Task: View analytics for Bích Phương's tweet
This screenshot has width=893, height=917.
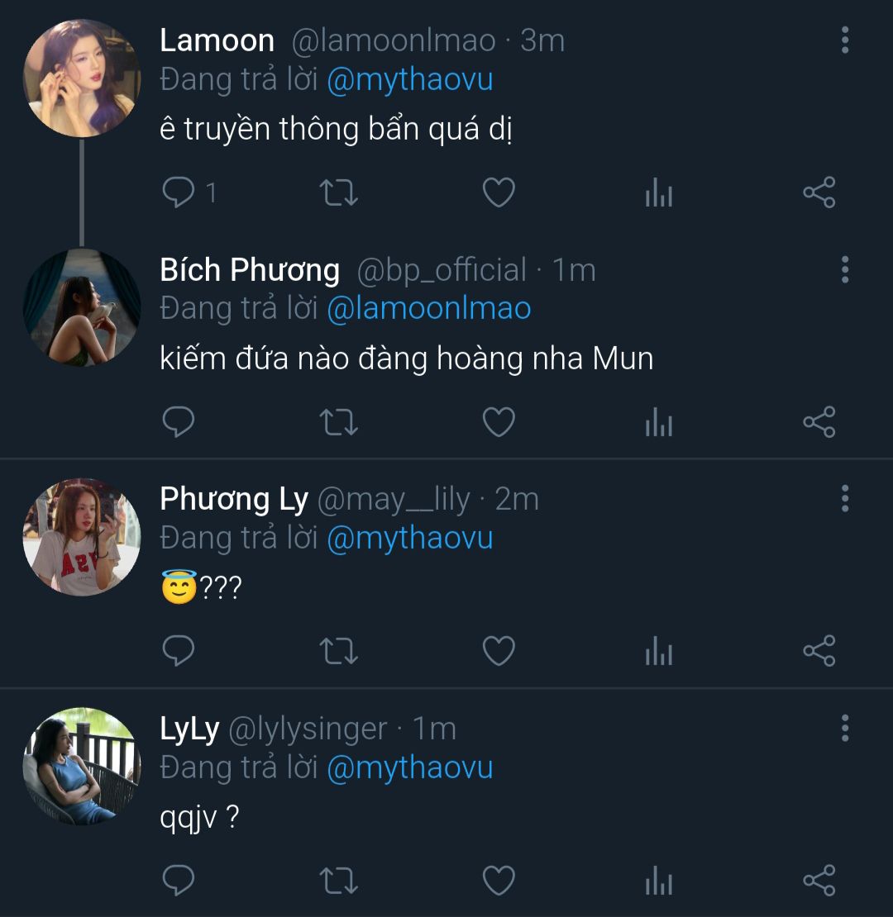Action: pos(658,423)
